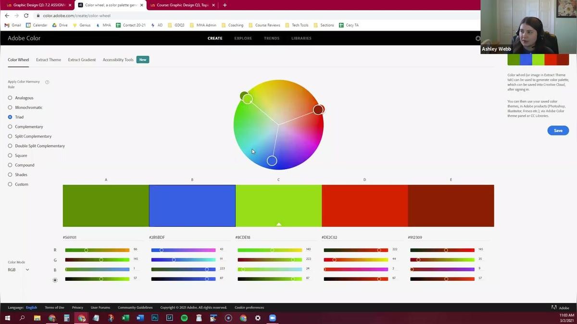The image size is (577, 324).
Task: Go back using the browser back arrow
Action: click(x=7, y=15)
